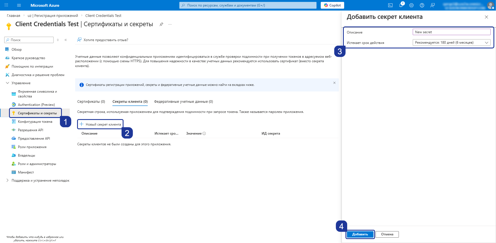Click the Описание field containing New secret

(452, 32)
